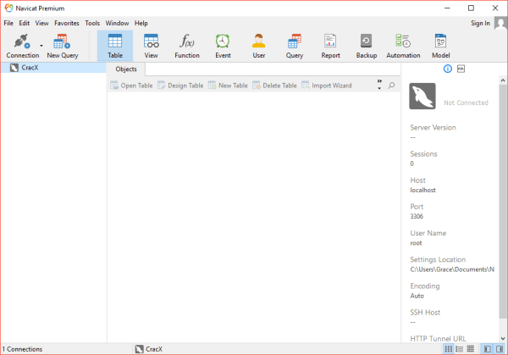Open the View menu

(41, 24)
